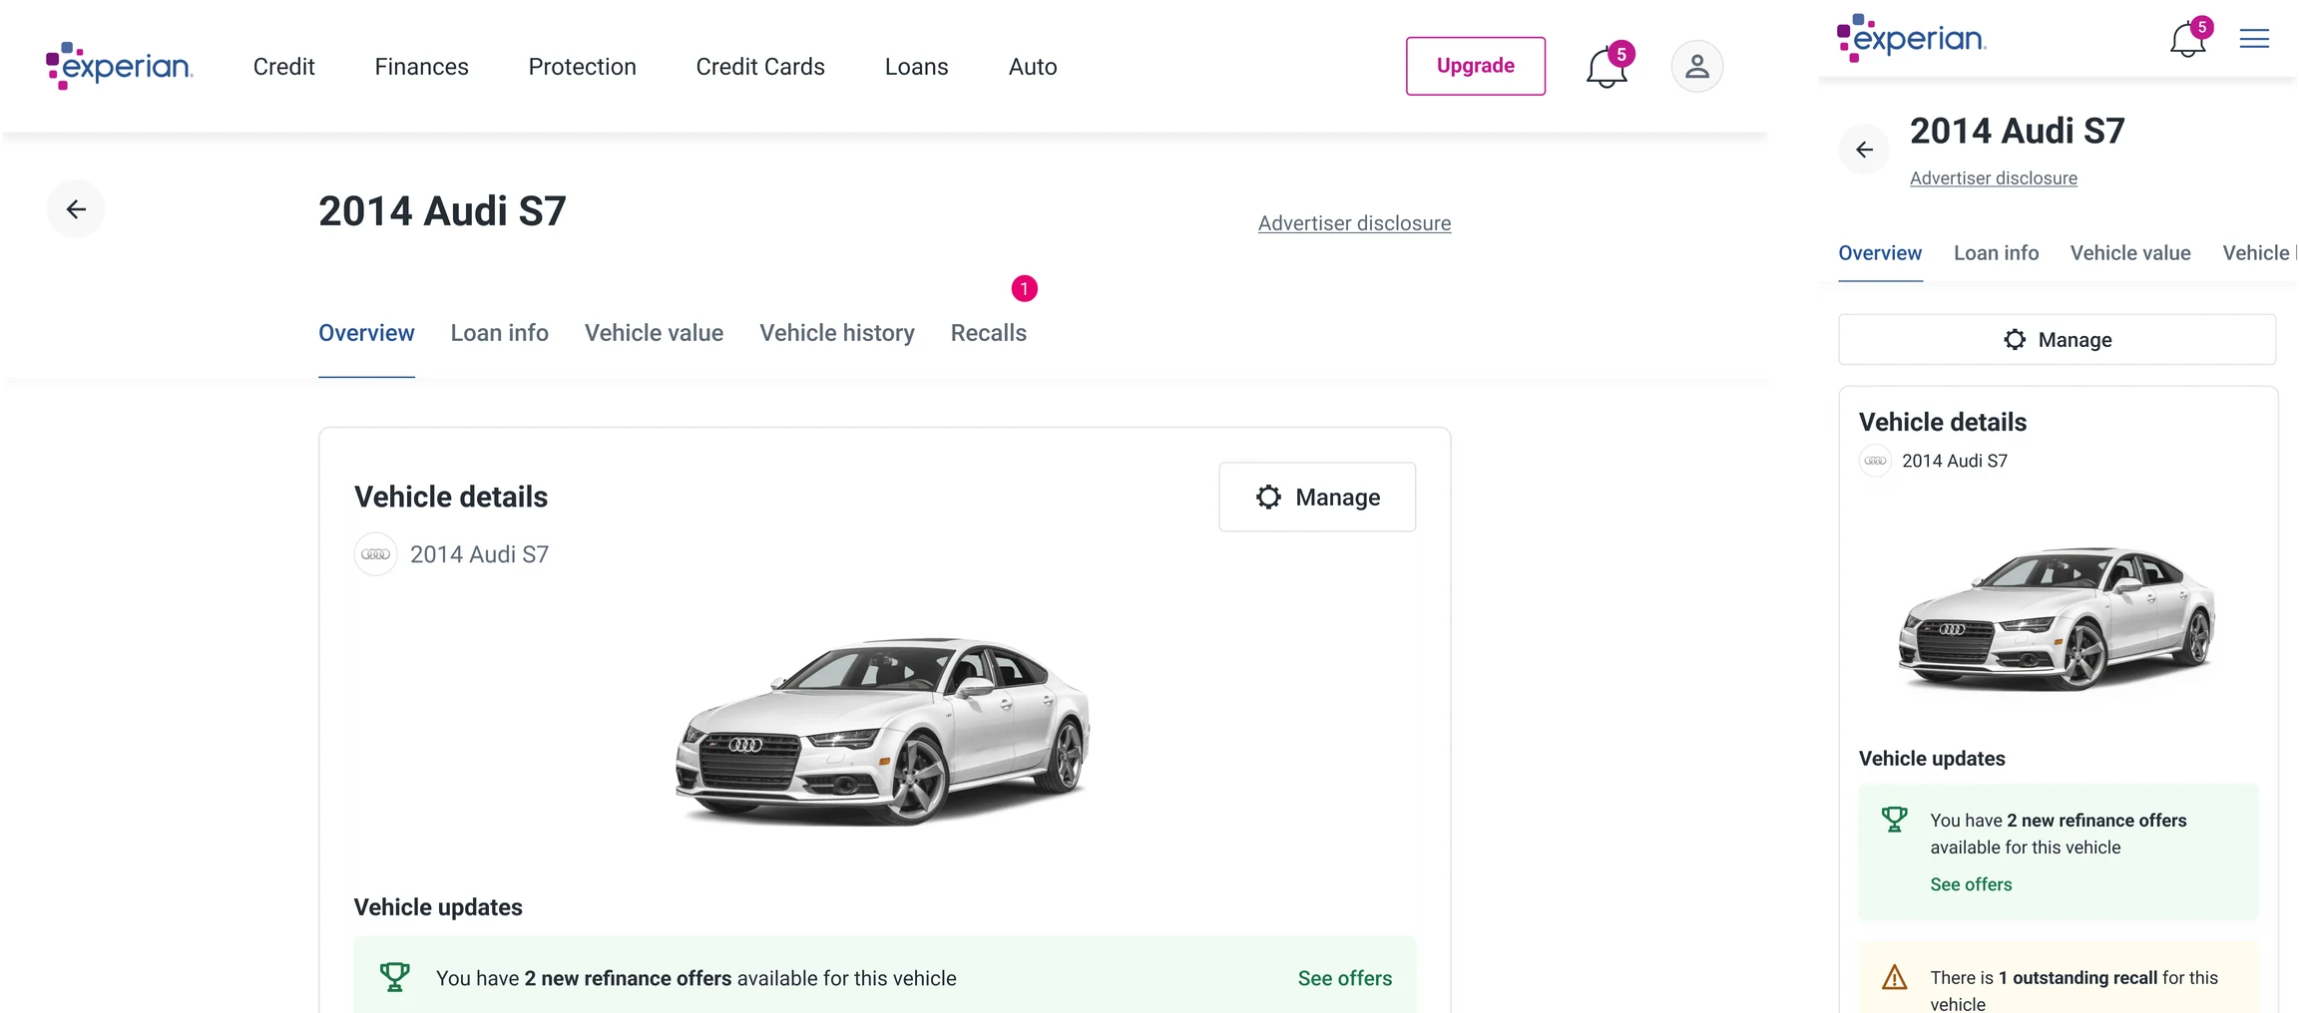Image resolution: width=2299 pixels, height=1013 pixels.
Task: Click the mobile view Audi S7 car image
Action: coord(2056,618)
